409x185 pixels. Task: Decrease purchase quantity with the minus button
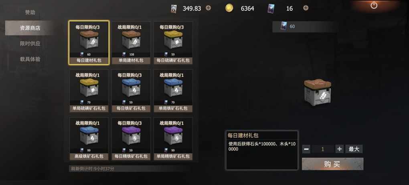coord(306,149)
